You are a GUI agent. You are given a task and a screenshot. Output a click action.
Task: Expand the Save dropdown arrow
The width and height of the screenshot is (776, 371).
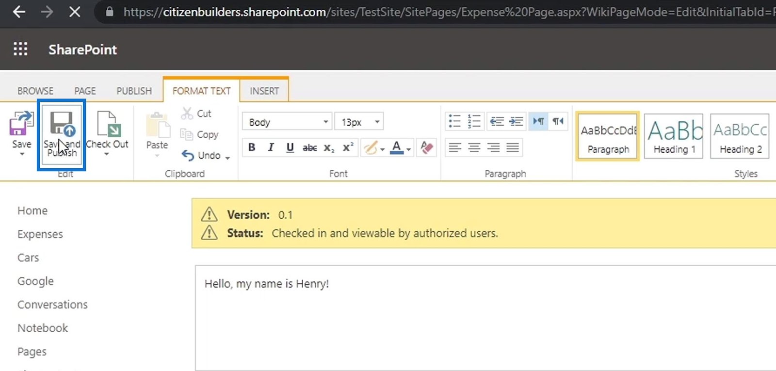pyautogui.click(x=21, y=154)
